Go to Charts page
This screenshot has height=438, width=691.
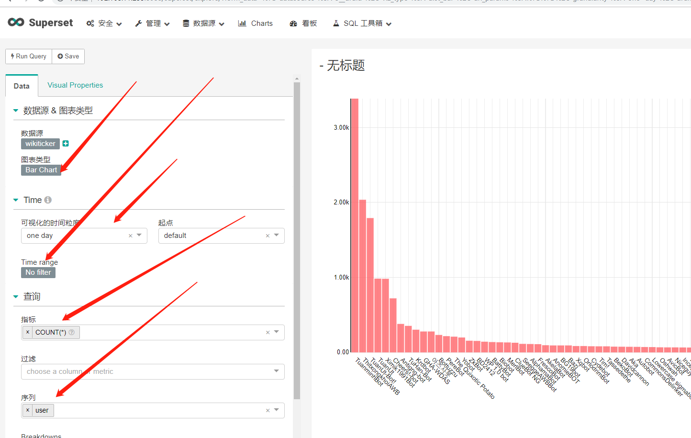[256, 23]
